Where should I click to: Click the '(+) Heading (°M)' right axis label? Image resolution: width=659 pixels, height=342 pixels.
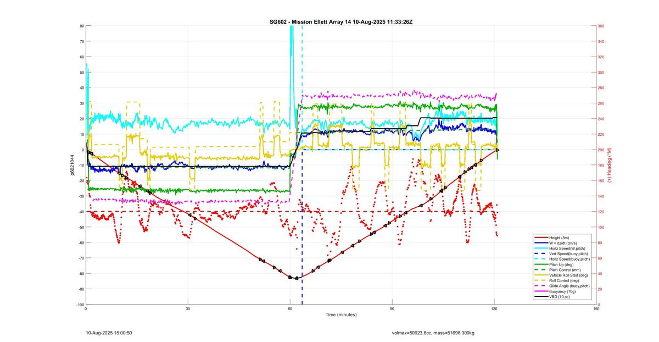tap(610, 165)
